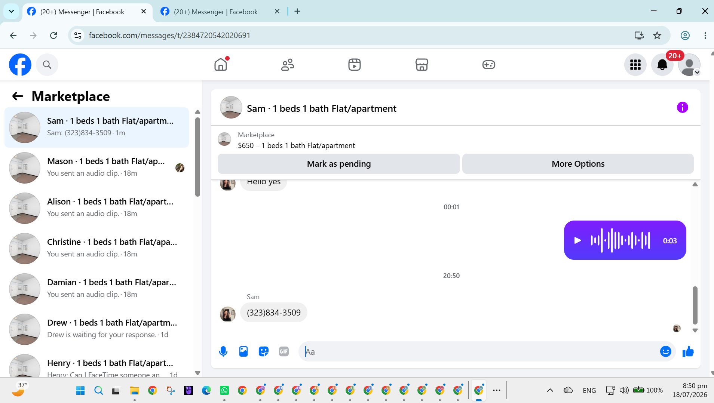Open the Reels video icon
This screenshot has width=714, height=403.
(355, 65)
